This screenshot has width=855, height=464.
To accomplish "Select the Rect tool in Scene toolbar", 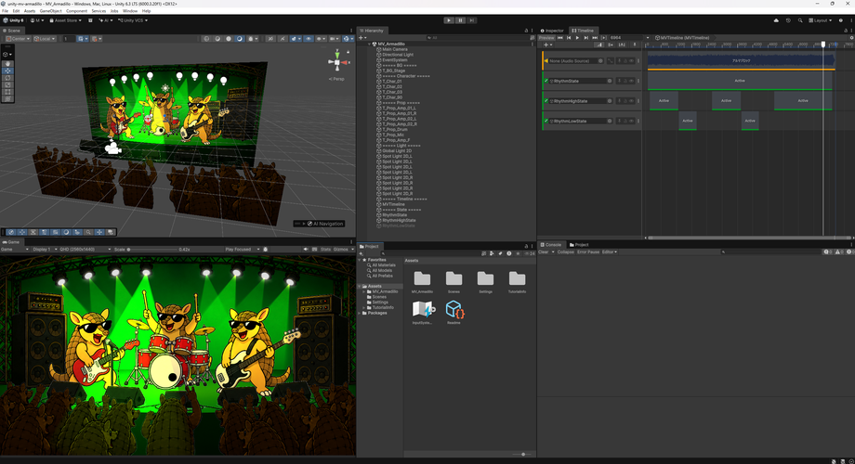I will pos(7,92).
